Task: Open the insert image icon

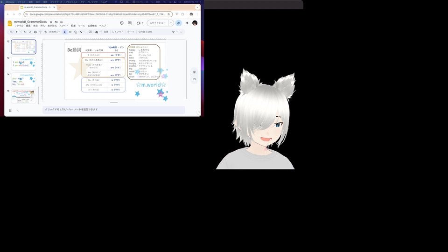Action: point(97,32)
